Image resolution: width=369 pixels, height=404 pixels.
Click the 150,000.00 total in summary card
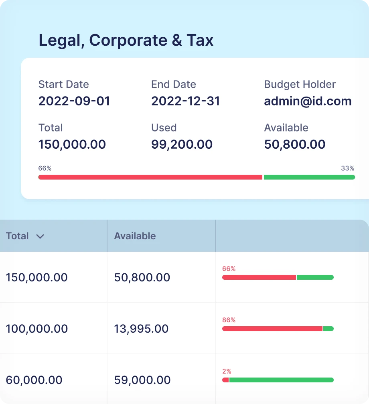(72, 144)
